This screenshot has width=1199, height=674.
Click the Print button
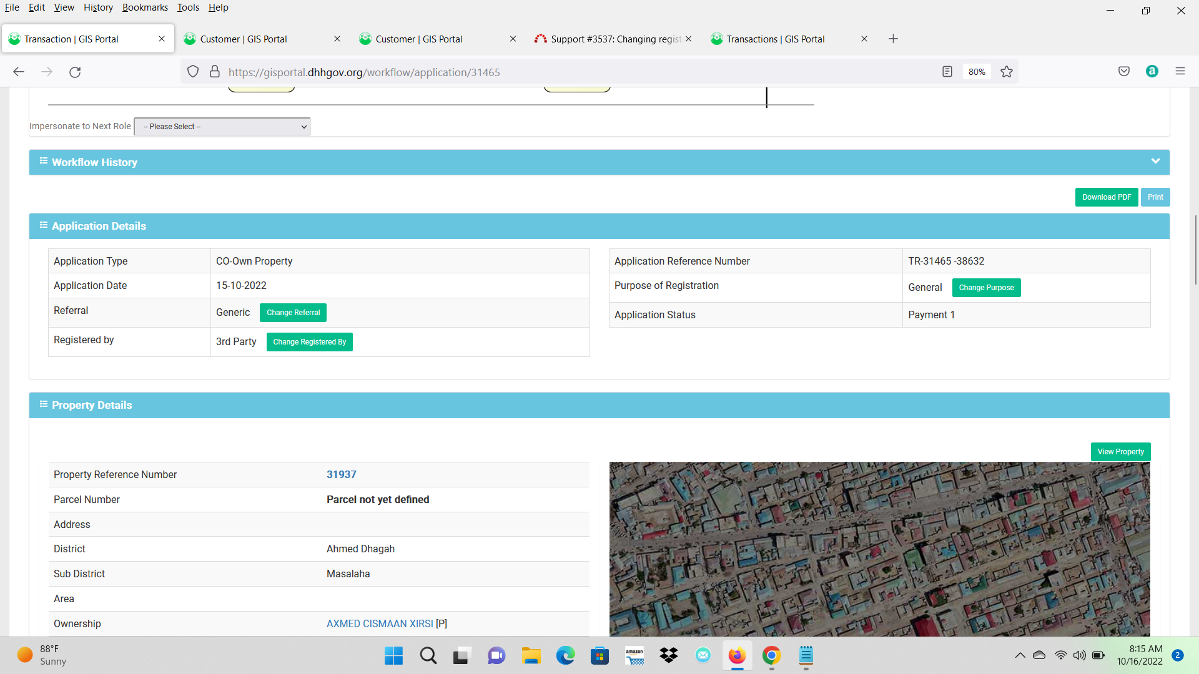(x=1155, y=197)
